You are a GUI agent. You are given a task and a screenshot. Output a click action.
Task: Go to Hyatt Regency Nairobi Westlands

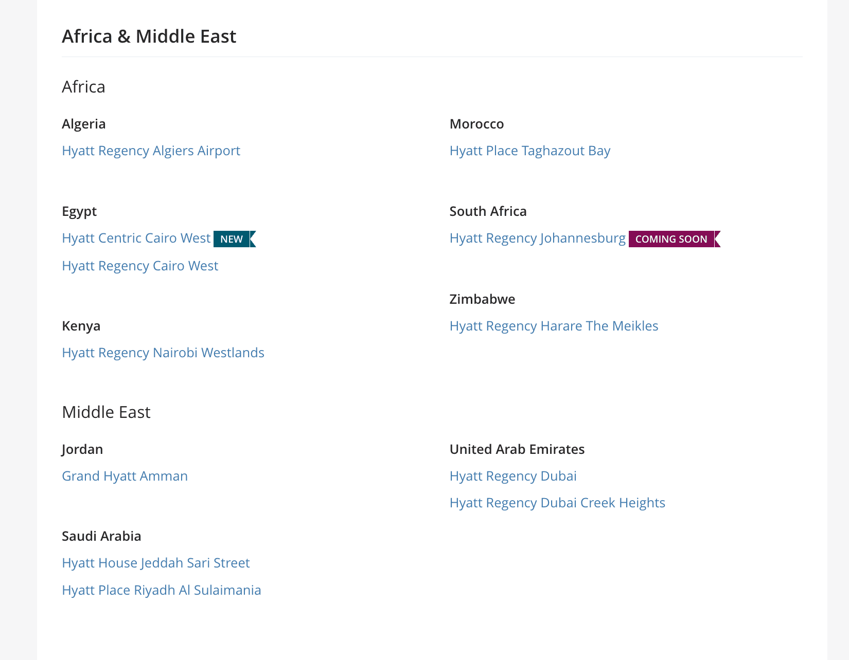(163, 353)
